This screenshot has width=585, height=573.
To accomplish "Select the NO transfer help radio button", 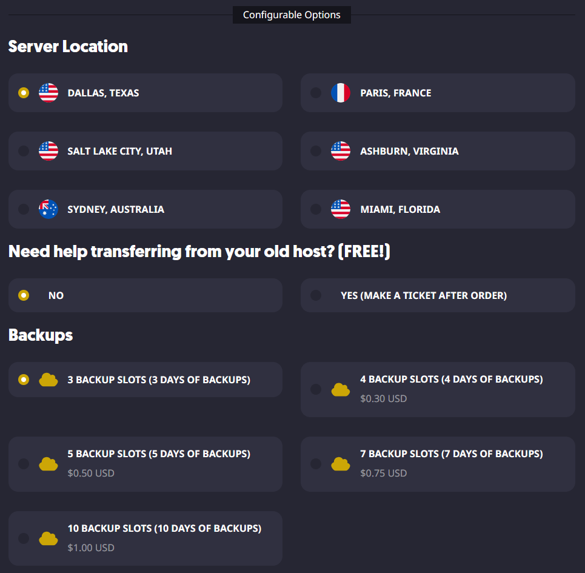I will click(24, 295).
